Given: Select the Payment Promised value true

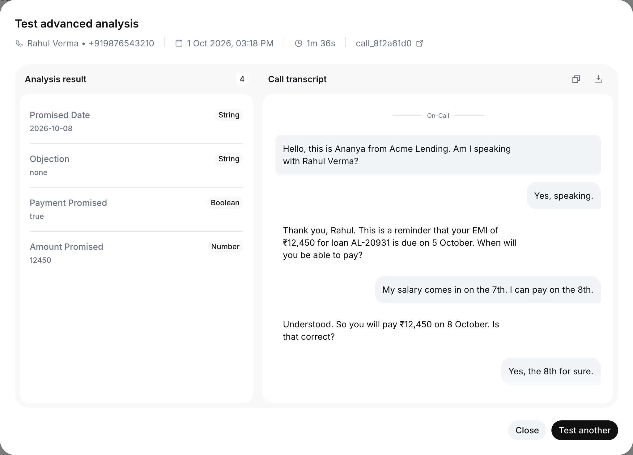Looking at the screenshot, I should point(36,216).
